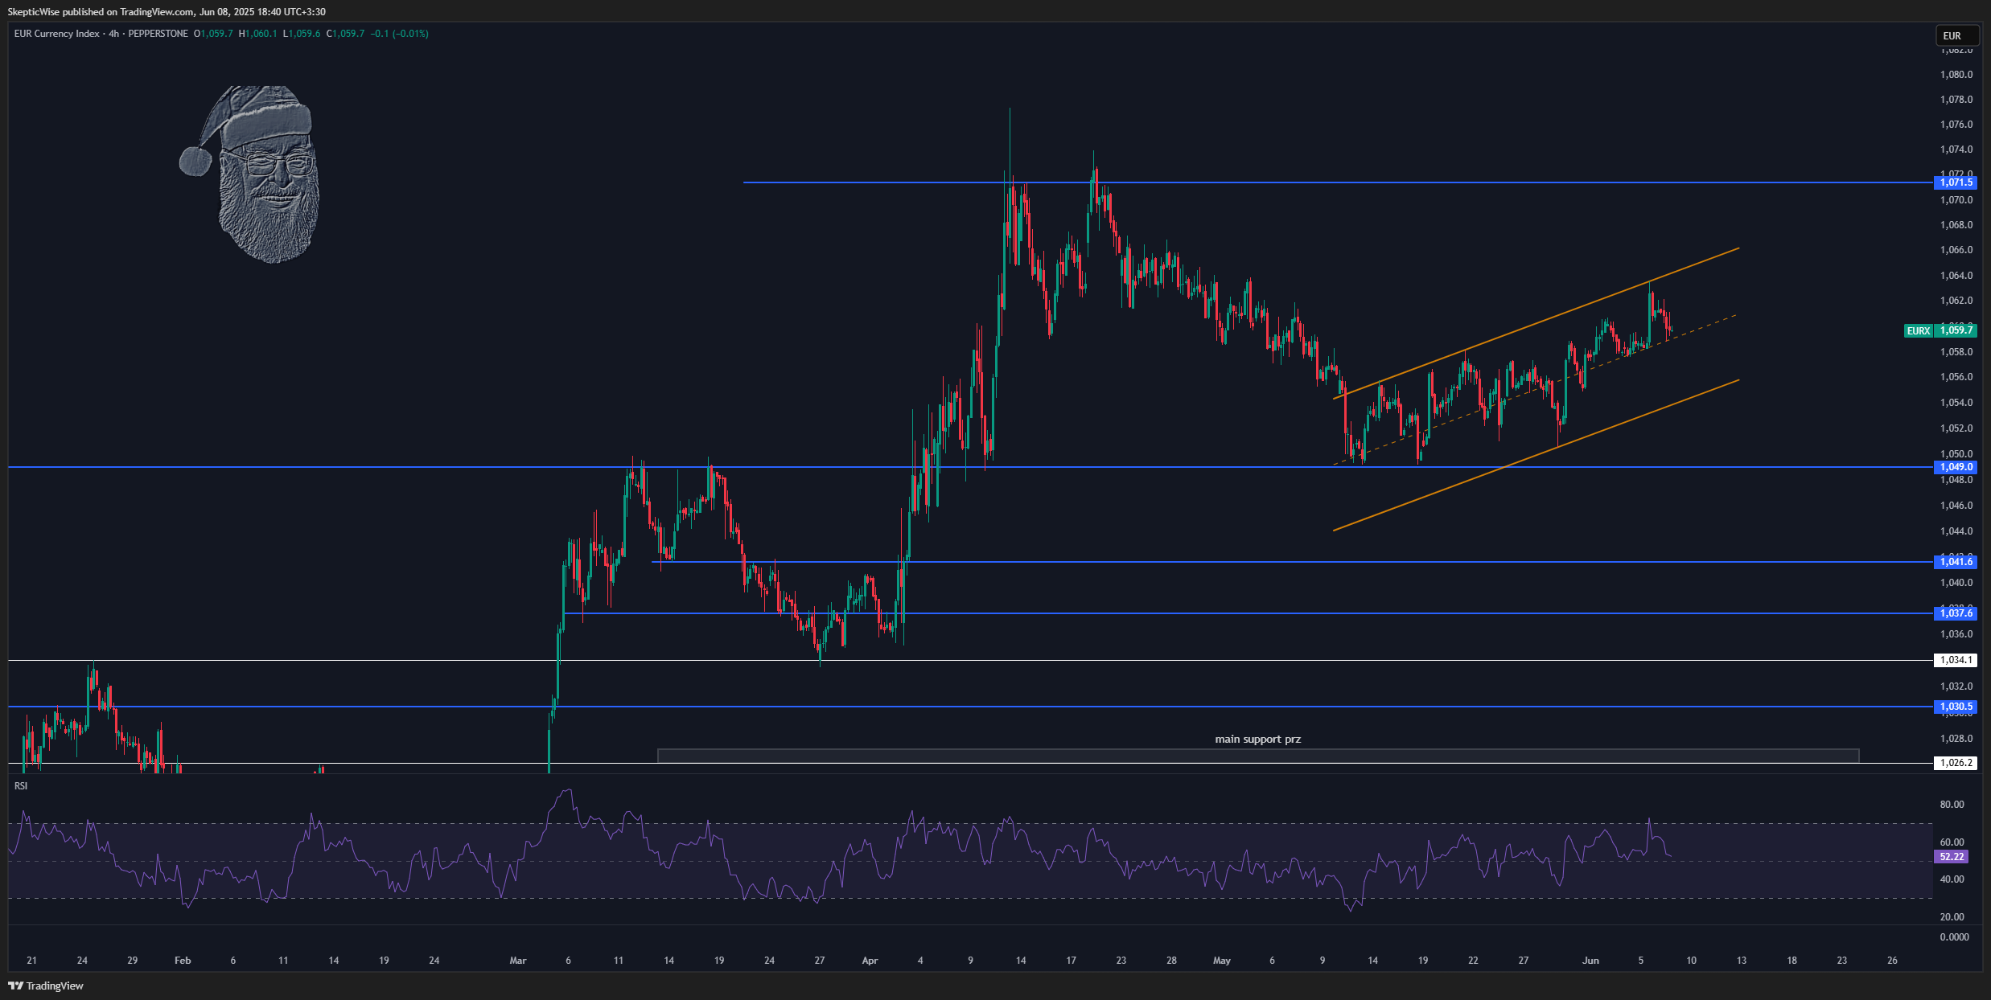Select the 1,049.0 price level label
Viewport: 1991px width, 1000px height.
[1956, 467]
